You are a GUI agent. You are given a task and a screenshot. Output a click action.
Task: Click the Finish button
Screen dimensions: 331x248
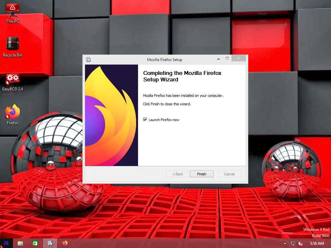click(202, 174)
